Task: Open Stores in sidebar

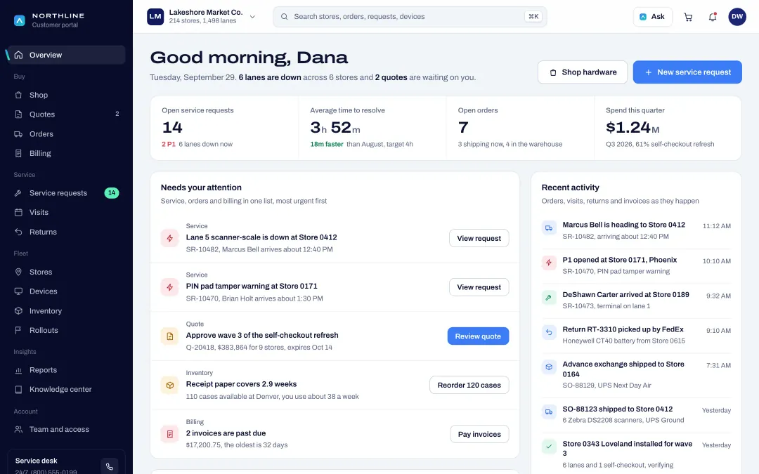Action: tap(66, 272)
